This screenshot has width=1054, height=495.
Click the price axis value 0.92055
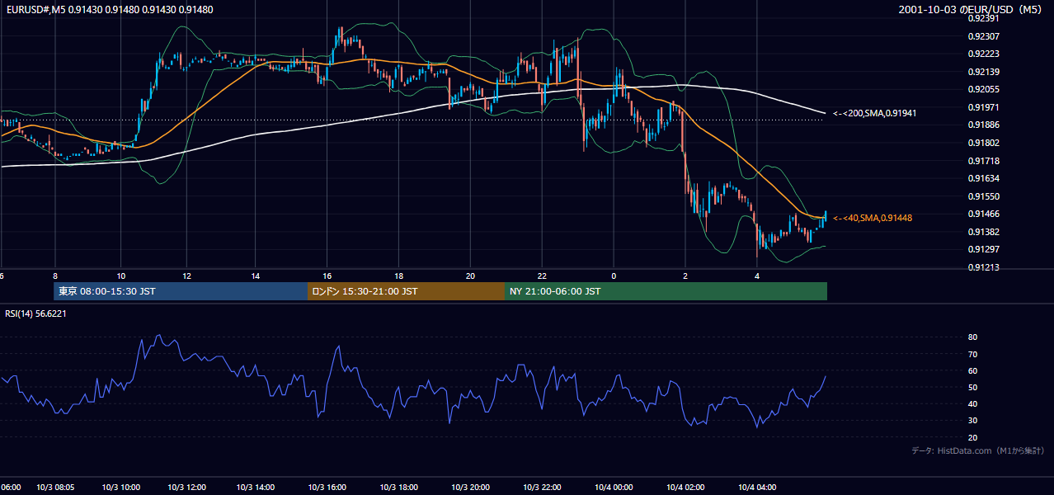[984, 89]
